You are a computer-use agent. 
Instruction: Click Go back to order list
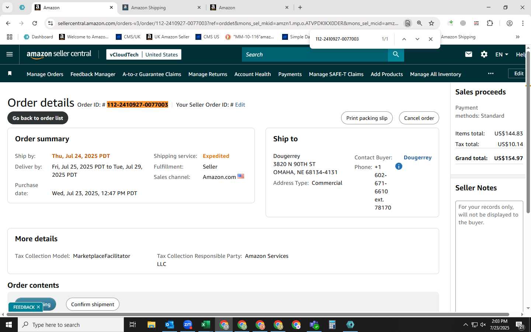coord(38,118)
